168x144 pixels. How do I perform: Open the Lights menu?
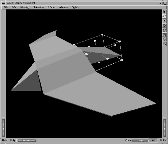point(75,7)
